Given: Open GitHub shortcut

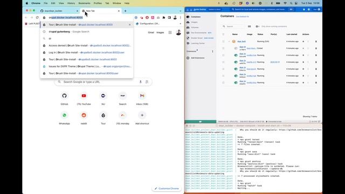Looking at the screenshot, I should (64, 98).
